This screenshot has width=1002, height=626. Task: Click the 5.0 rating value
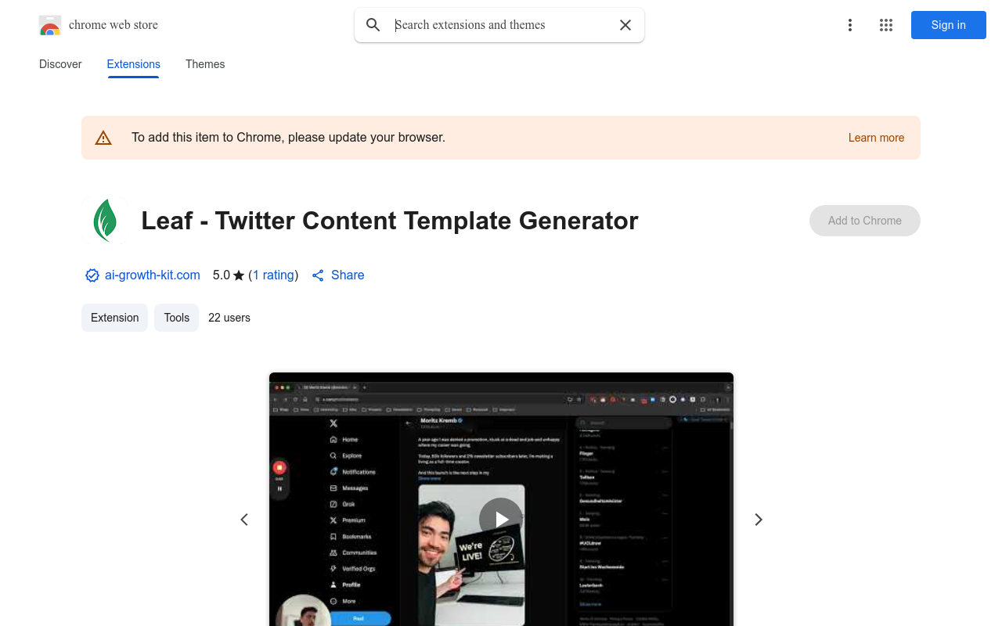(x=222, y=275)
